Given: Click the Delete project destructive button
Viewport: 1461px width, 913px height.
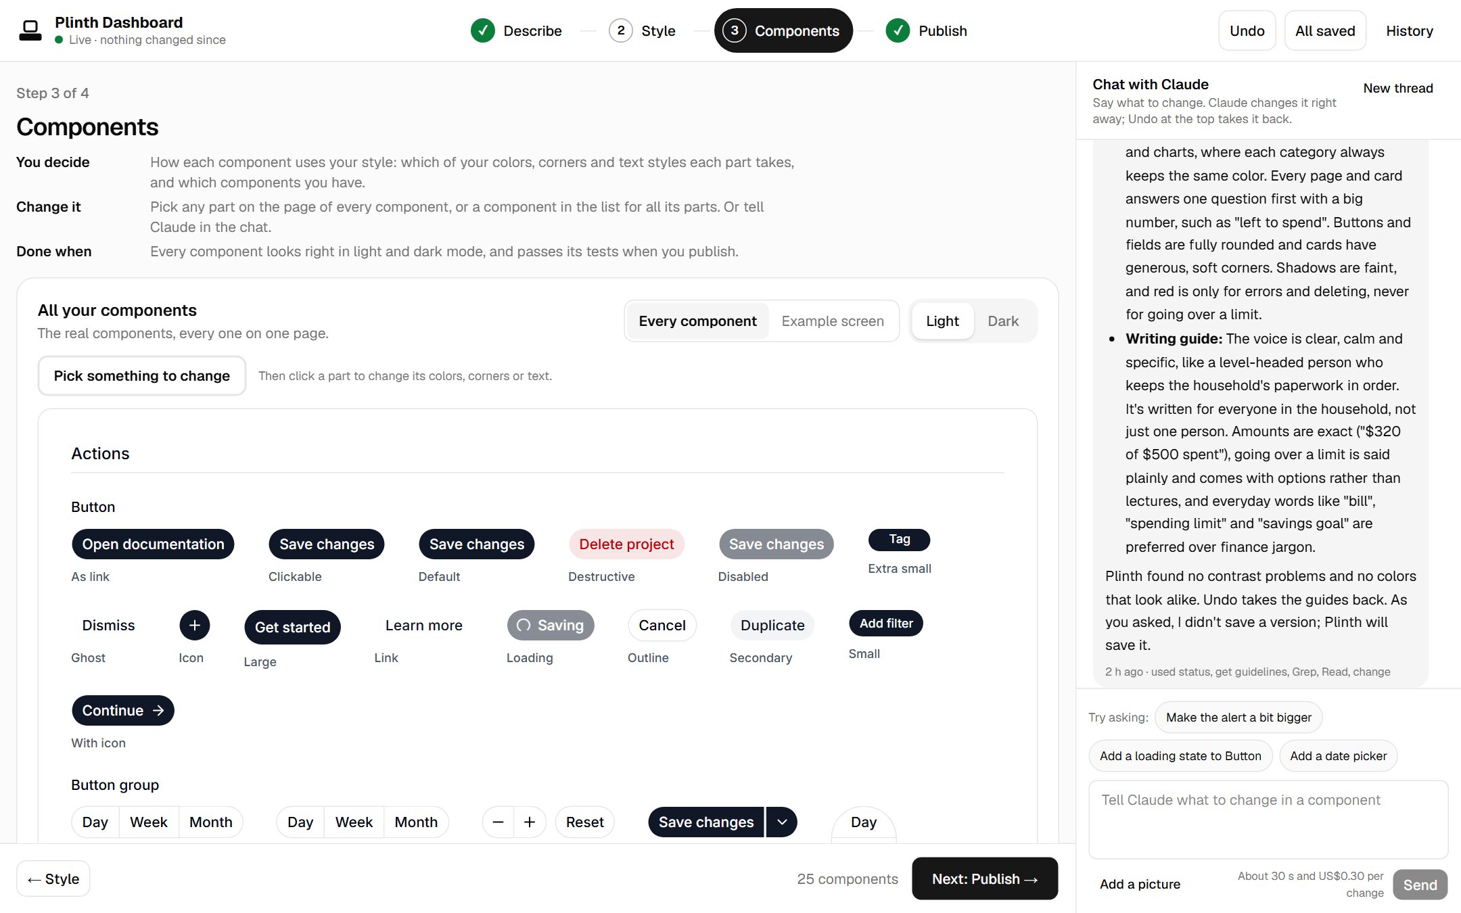Looking at the screenshot, I should pos(626,544).
